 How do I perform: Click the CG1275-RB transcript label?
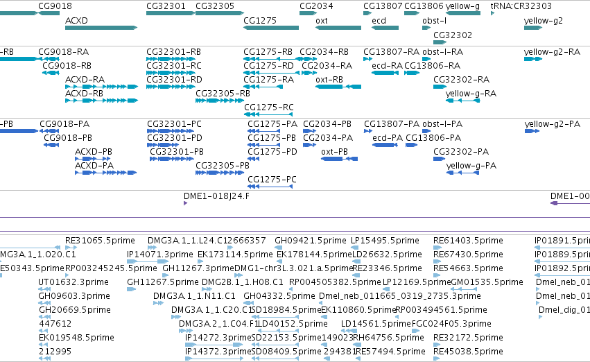[268, 52]
